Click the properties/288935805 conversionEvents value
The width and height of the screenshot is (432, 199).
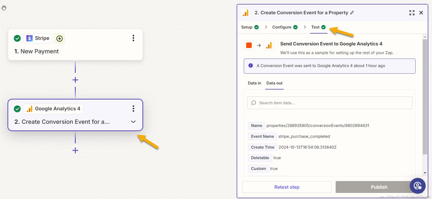(x=318, y=126)
